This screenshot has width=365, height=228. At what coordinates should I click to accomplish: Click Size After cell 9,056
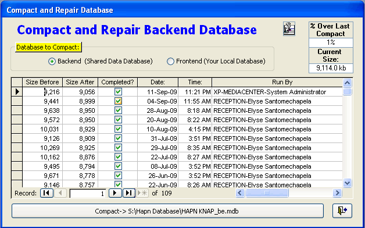(x=80, y=92)
